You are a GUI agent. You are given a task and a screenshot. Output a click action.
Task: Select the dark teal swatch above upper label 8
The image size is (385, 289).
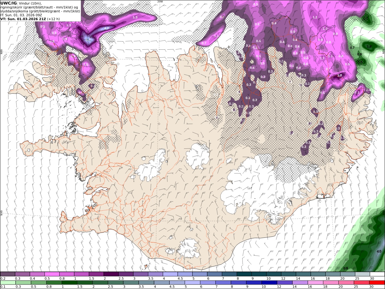244,274
